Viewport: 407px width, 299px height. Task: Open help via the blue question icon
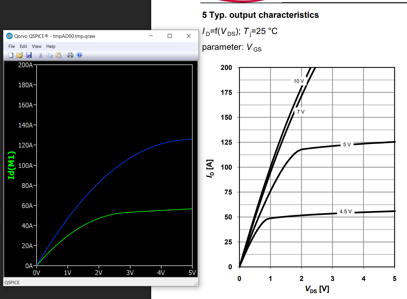79,55
